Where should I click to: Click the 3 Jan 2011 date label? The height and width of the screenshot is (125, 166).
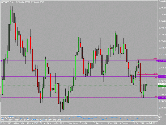tap(85, 123)
